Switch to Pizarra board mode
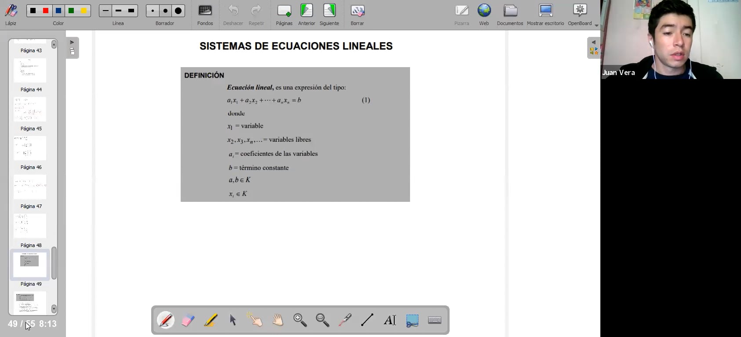 pyautogui.click(x=461, y=14)
